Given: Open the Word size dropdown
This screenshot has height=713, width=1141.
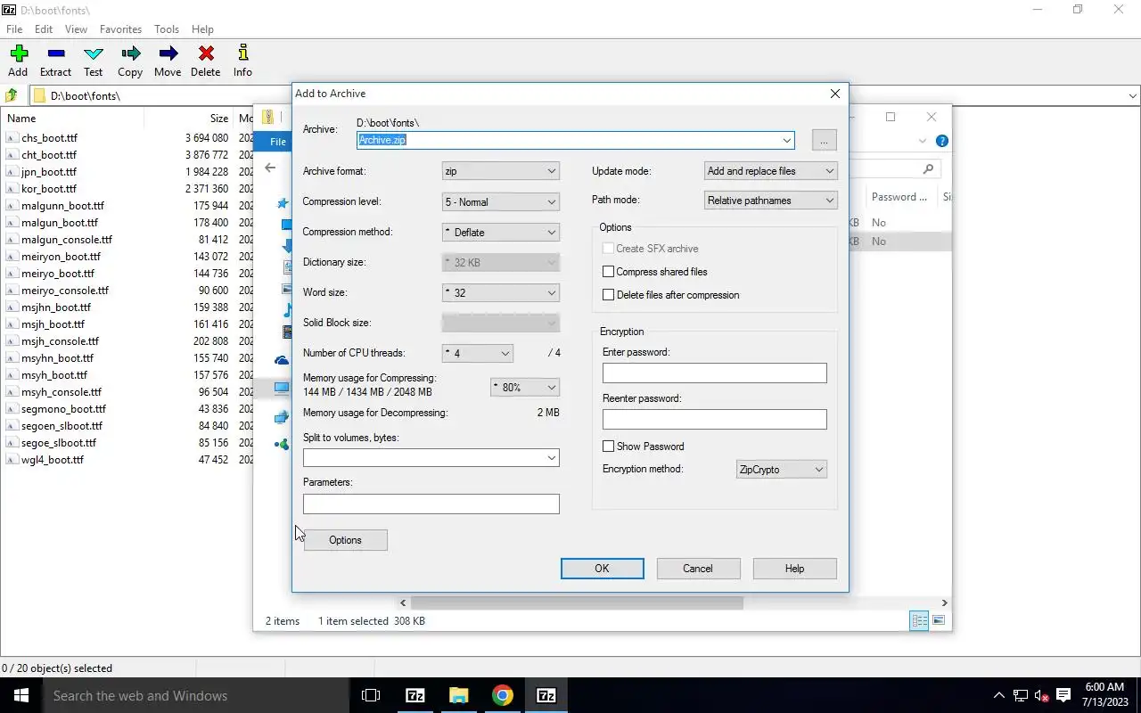Looking at the screenshot, I should pyautogui.click(x=500, y=293).
